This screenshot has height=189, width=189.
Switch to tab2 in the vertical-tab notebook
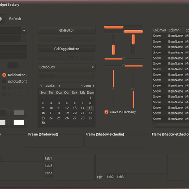[x=49, y=166]
